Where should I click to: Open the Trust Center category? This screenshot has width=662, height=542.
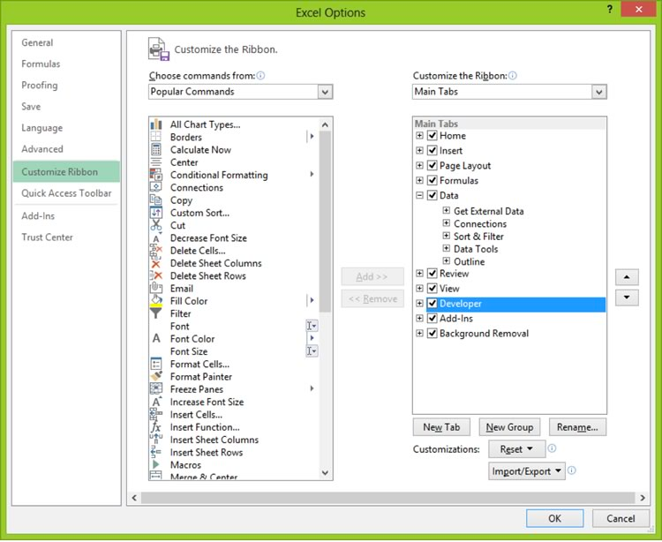tap(48, 237)
